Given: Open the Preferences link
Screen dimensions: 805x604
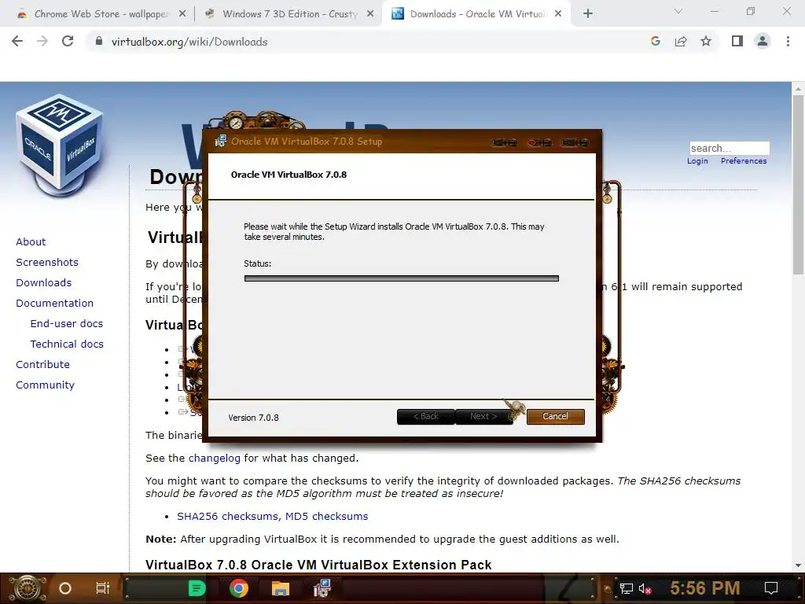Looking at the screenshot, I should click(744, 160).
